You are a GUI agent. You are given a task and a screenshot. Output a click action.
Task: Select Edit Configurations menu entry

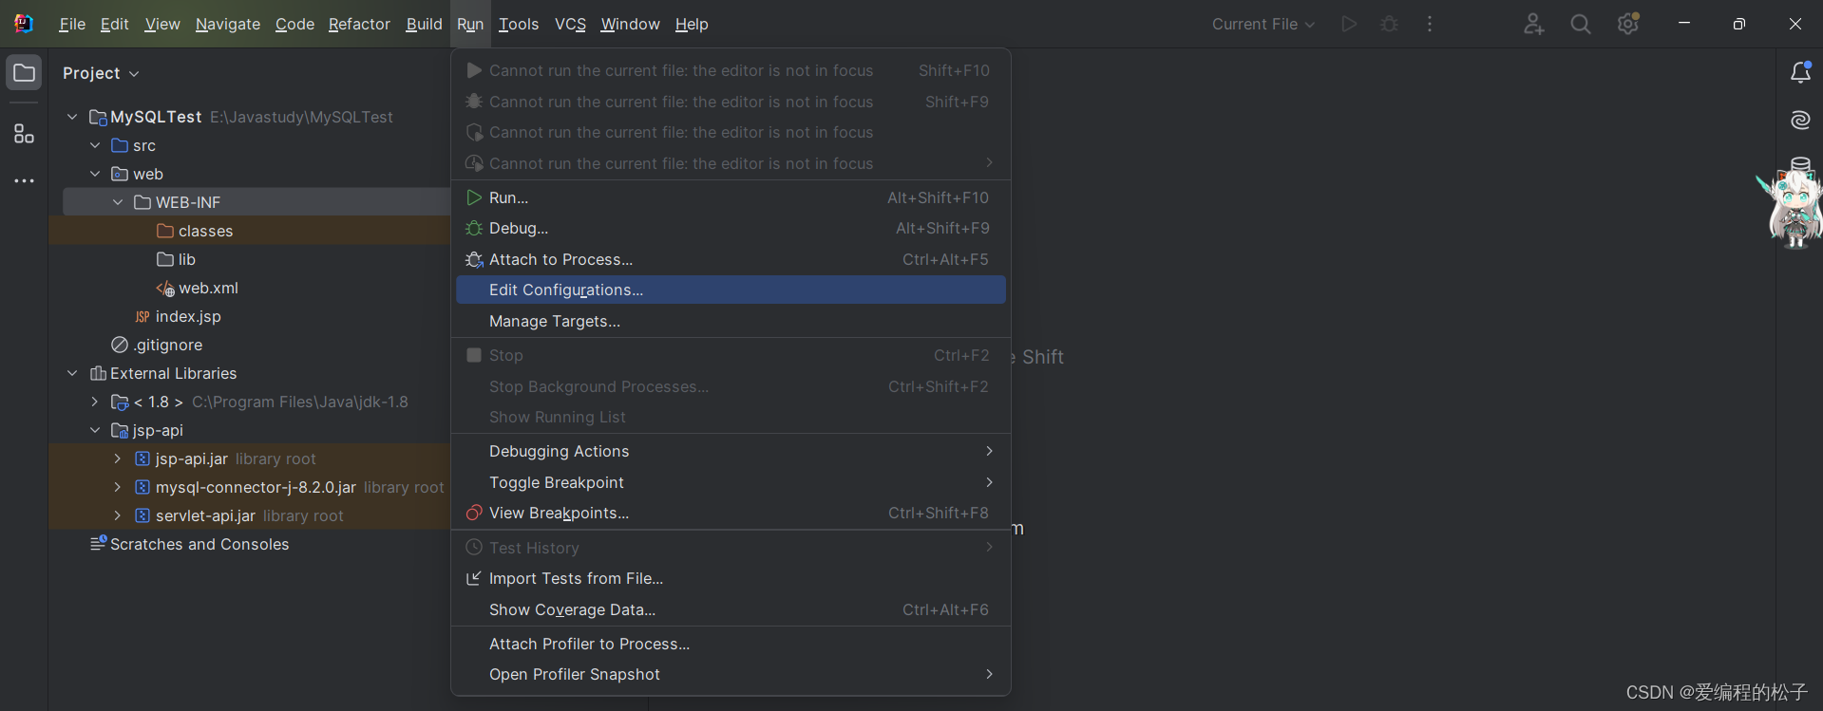pos(731,290)
